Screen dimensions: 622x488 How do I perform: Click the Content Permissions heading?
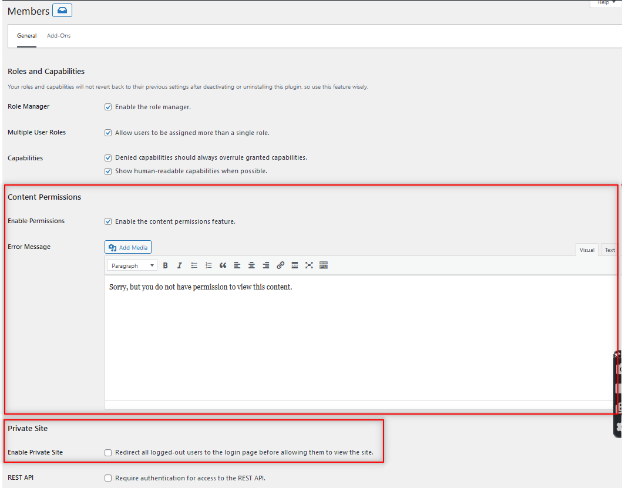coord(45,197)
